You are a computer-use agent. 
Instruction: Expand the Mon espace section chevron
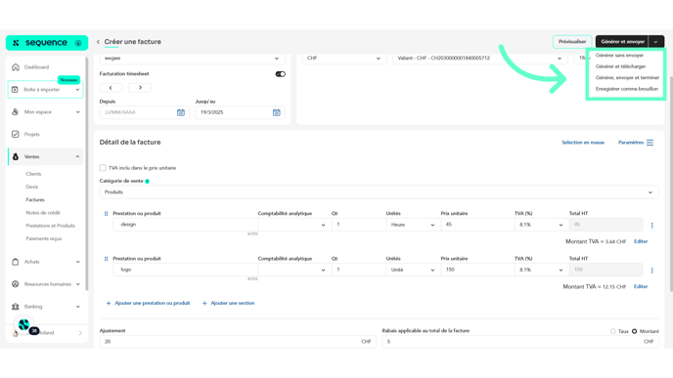[x=77, y=112]
